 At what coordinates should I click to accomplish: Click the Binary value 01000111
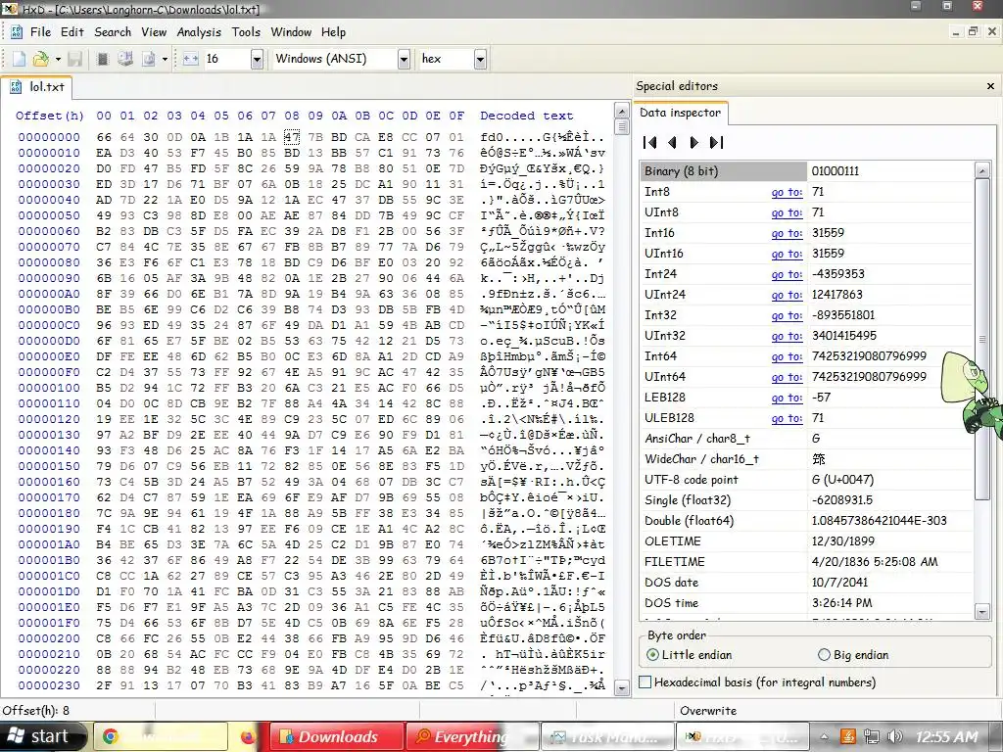[x=836, y=171]
